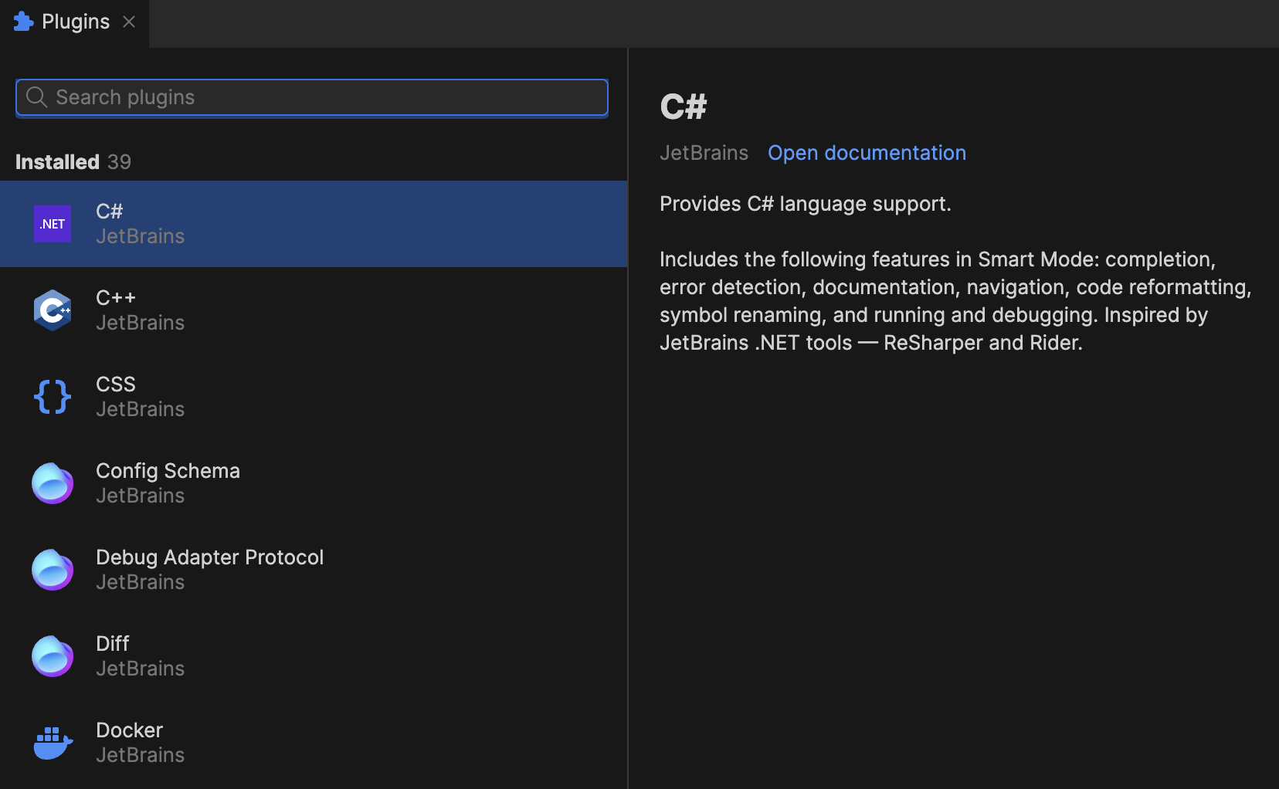This screenshot has width=1279, height=789.
Task: Select the Diff plugin name in list
Action: 113,644
